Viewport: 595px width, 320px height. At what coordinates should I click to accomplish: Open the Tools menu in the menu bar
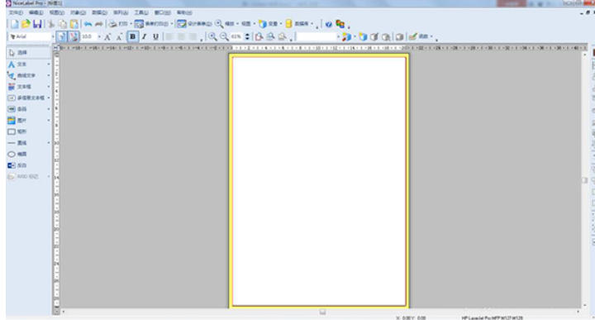click(x=140, y=12)
